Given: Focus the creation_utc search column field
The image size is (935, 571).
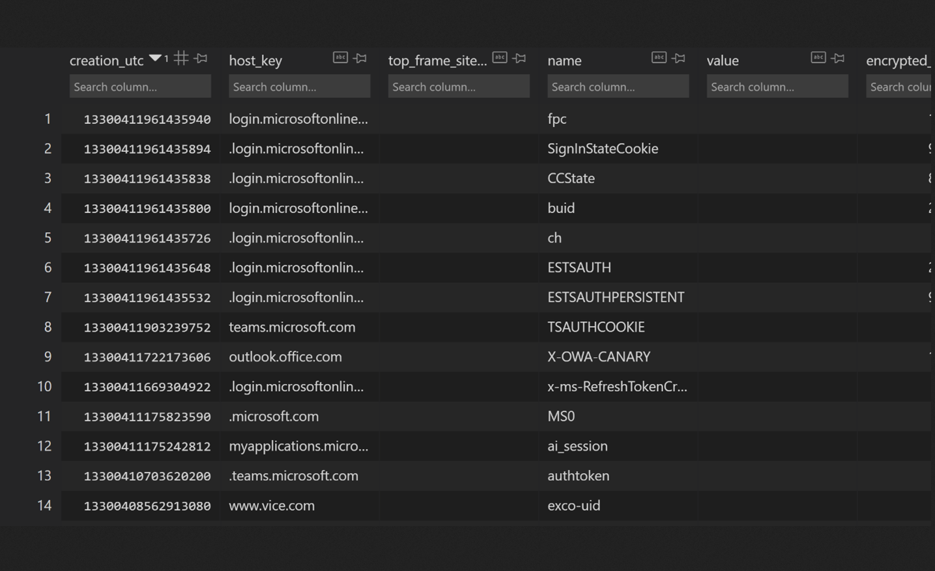Looking at the screenshot, I should click(140, 86).
